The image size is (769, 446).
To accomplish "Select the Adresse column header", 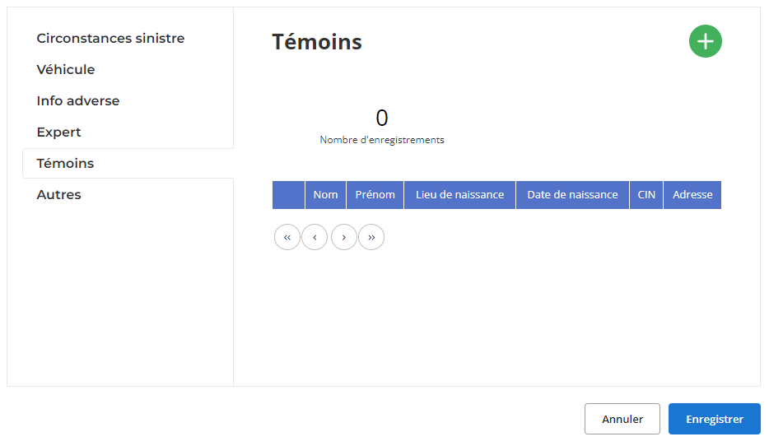I will tap(692, 195).
